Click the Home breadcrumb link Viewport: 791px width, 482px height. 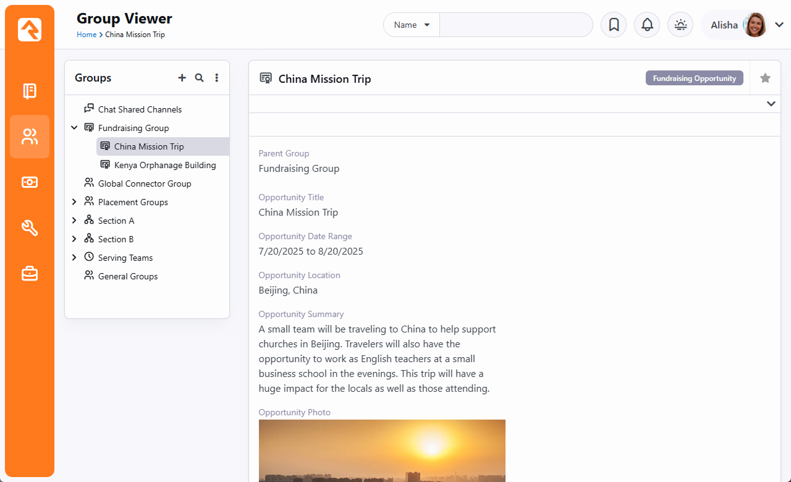click(87, 35)
